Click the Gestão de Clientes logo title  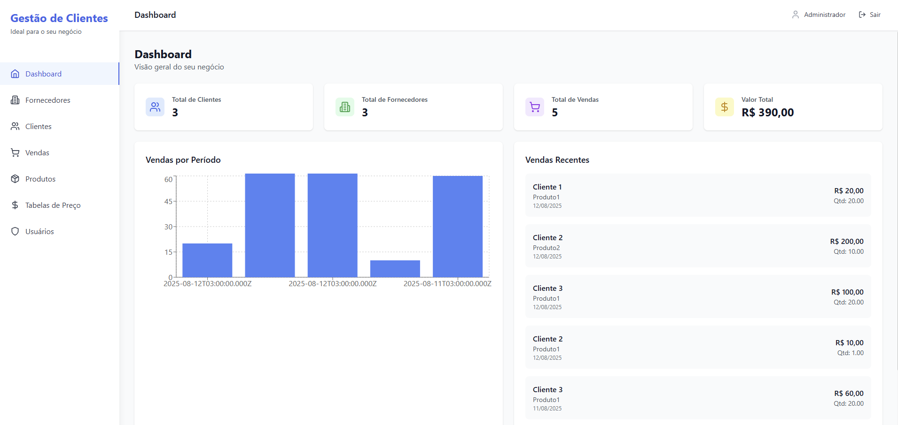[59, 18]
